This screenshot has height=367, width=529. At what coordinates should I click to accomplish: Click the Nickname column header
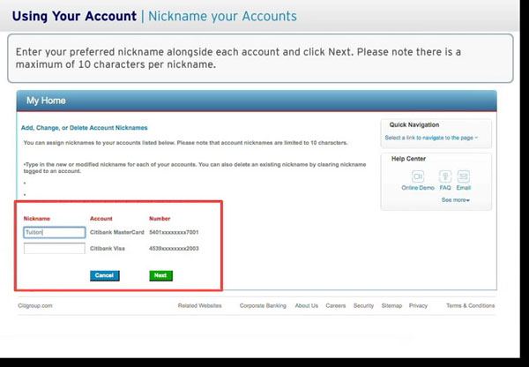pyautogui.click(x=36, y=219)
